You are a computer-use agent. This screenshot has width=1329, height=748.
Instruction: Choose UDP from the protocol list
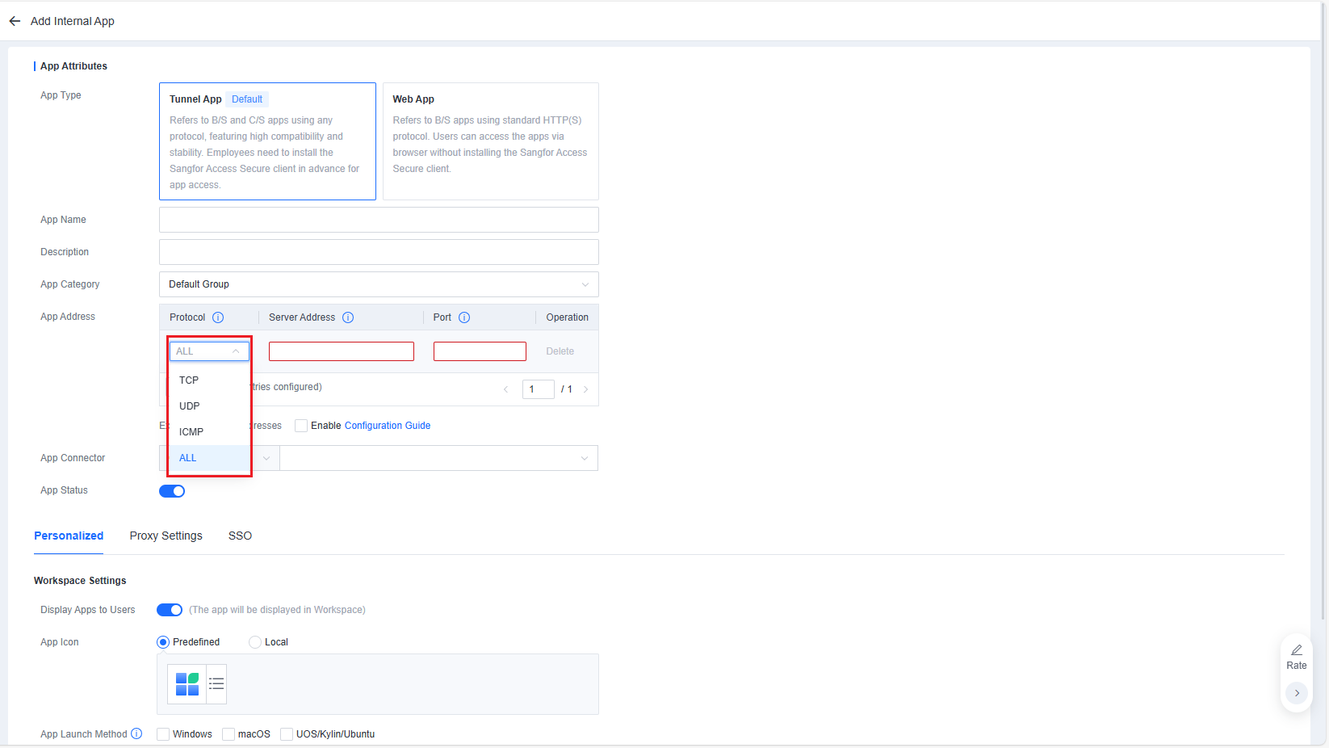click(209, 406)
